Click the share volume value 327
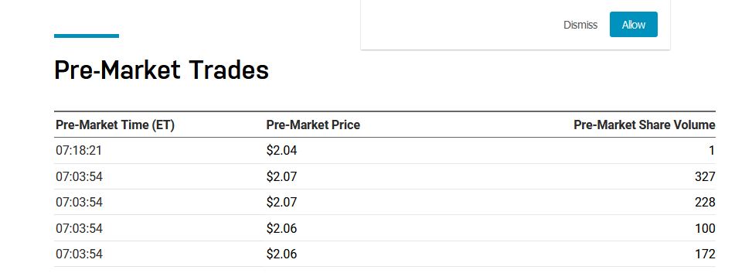Image resolution: width=735 pixels, height=280 pixels. click(x=705, y=176)
